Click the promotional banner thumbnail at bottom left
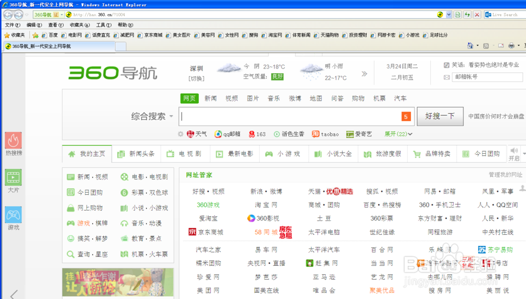The image size is (526, 299). pyautogui.click(x=118, y=282)
